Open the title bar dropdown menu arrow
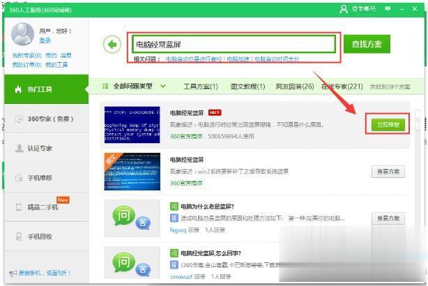 pyautogui.click(x=386, y=9)
